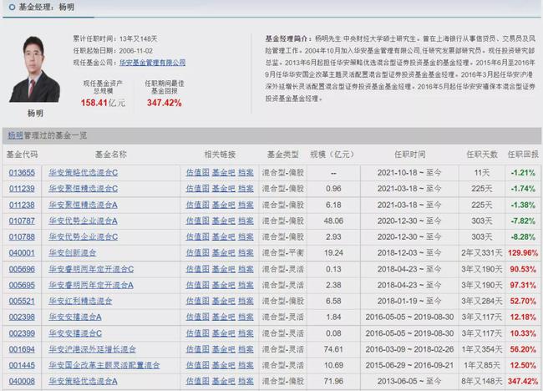Open the fund 华安策略优选混合A
The image size is (543, 391).
point(83,381)
